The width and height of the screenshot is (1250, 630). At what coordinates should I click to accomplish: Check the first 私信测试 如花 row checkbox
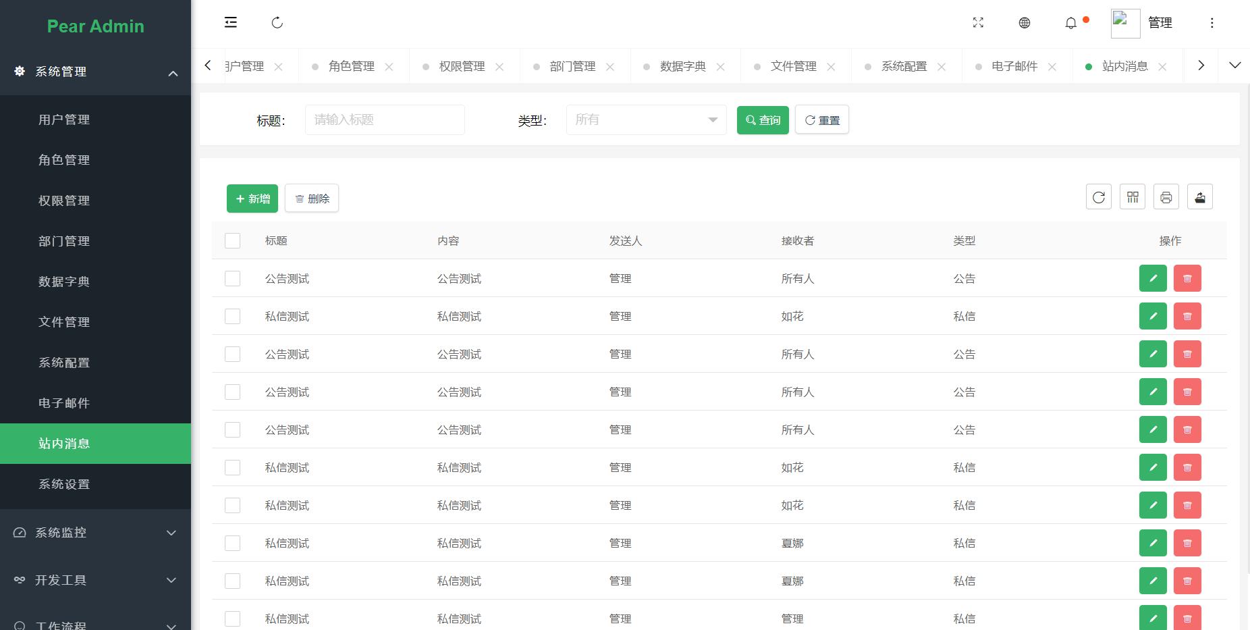pos(232,316)
